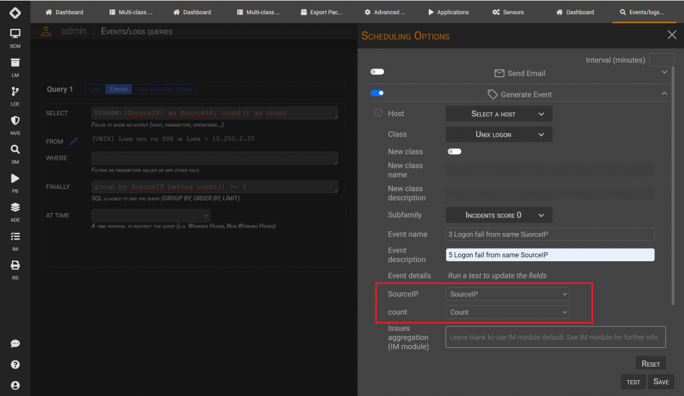This screenshot has width=684, height=396.
Task: Click the Issues aggregation input field
Action: click(555, 337)
